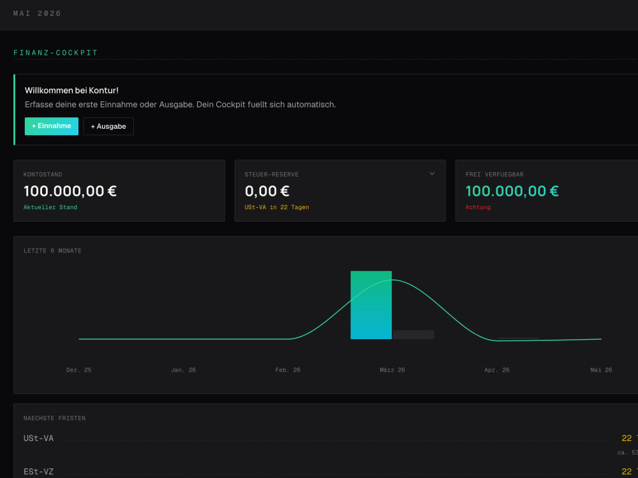Click the 'Feb. 26' axis label

click(288, 370)
